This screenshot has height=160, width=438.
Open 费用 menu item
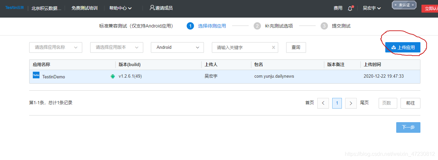(x=338, y=8)
